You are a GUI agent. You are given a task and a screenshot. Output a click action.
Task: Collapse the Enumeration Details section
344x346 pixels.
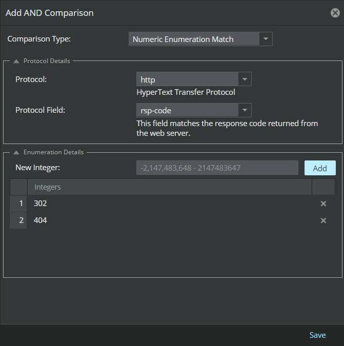(x=16, y=152)
